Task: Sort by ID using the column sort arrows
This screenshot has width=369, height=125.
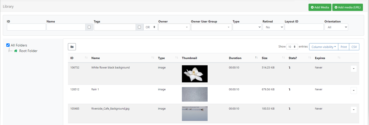Action: [x=86, y=58]
